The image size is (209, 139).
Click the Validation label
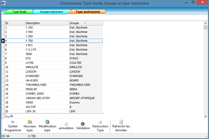pyautogui.click(x=83, y=128)
